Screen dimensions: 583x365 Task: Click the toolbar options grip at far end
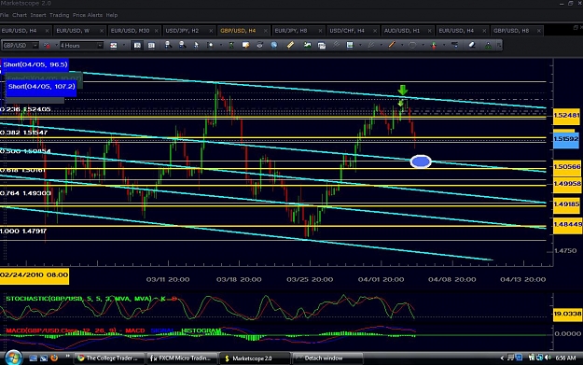(x=499, y=45)
